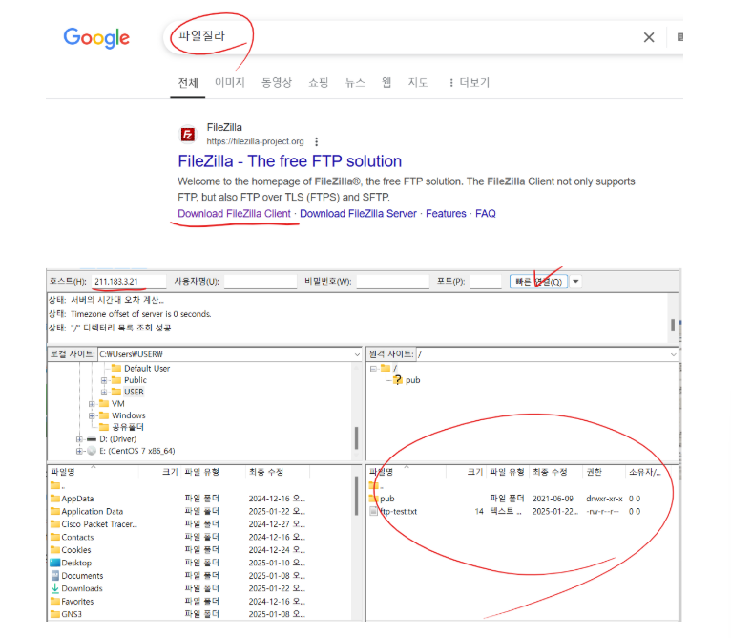
Task: Select the Windows folder icon in tree
Action: [x=104, y=415]
